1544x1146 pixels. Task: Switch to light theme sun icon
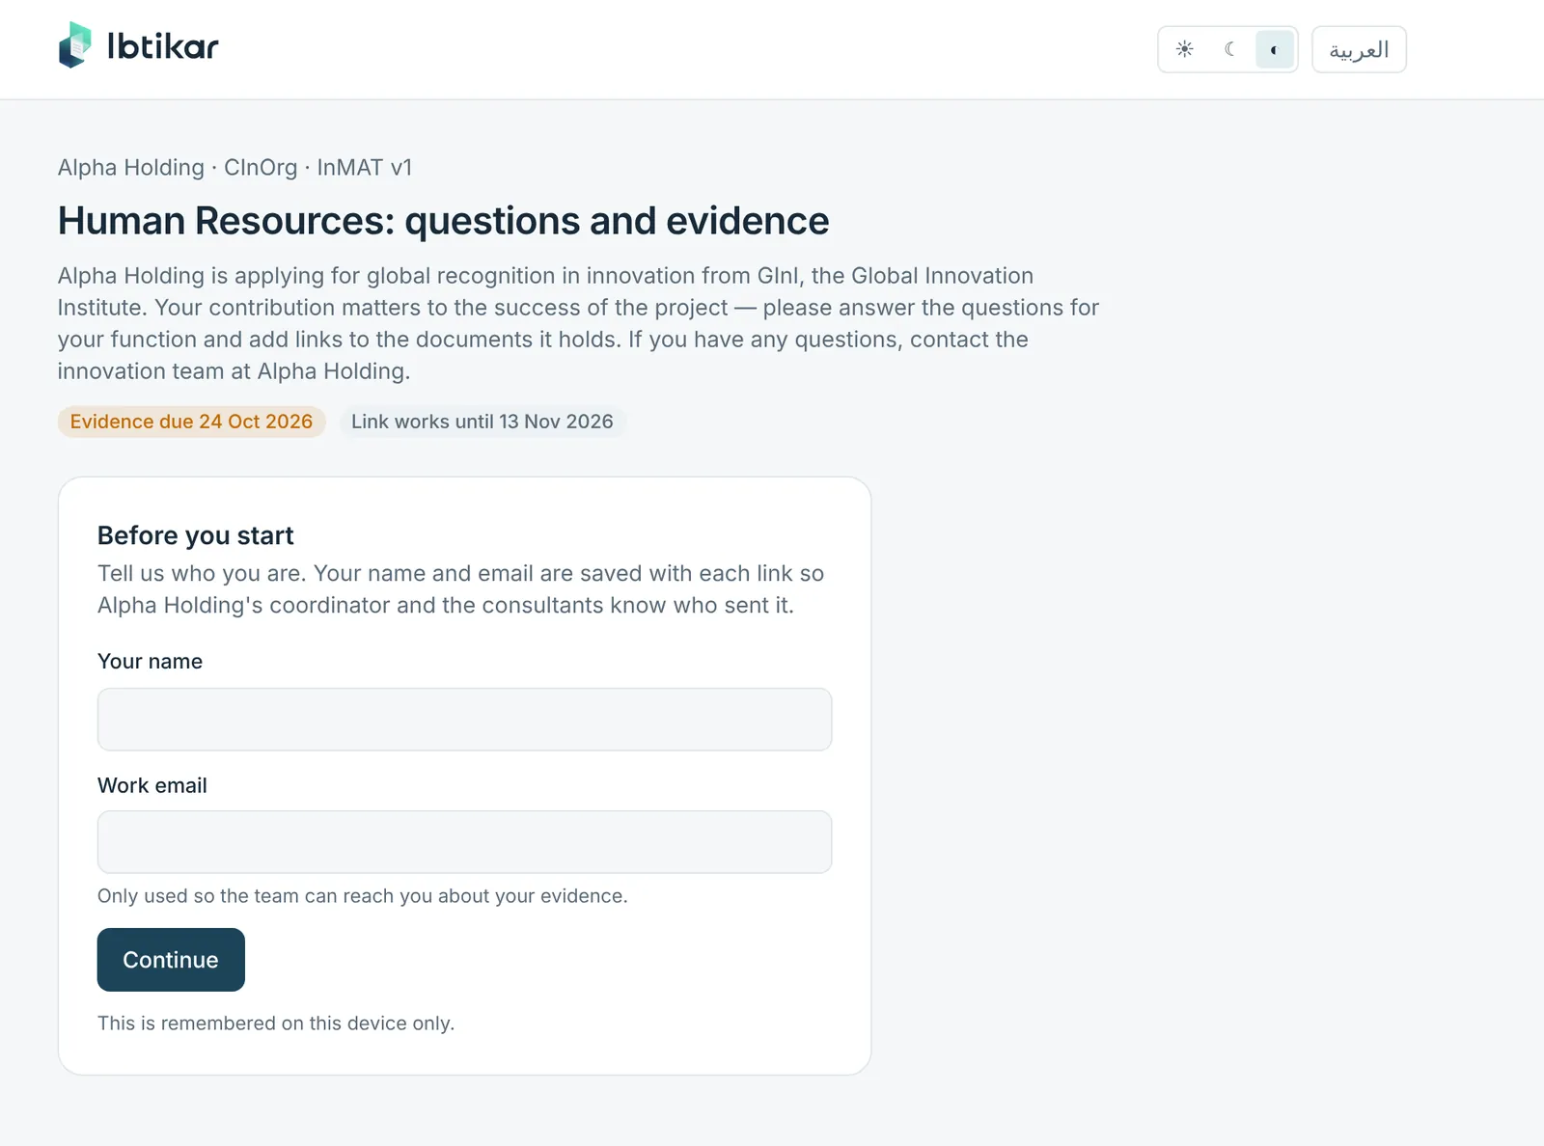[x=1184, y=49]
